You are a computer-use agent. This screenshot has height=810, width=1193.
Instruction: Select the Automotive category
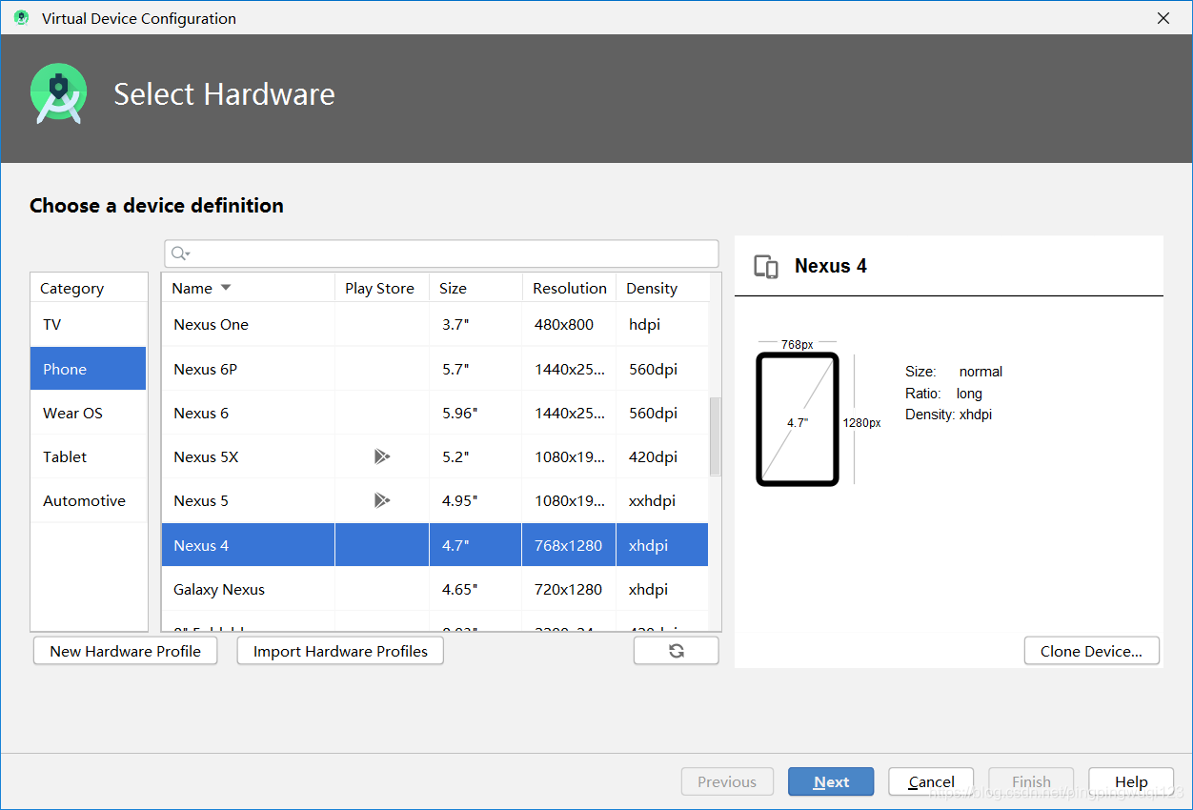pos(89,500)
